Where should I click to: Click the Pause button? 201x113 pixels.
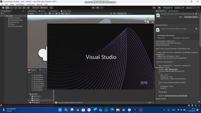98,8
